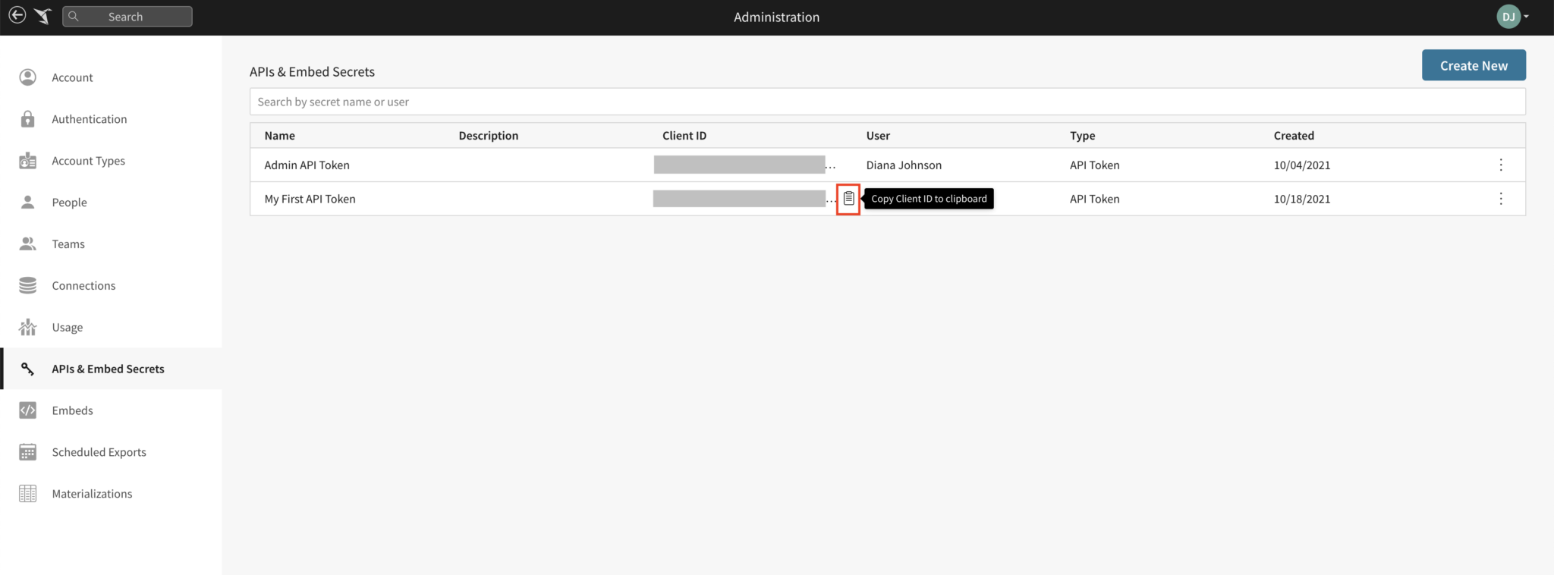The image size is (1554, 575).
Task: Click the Authentication lock icon
Action: pos(28,119)
